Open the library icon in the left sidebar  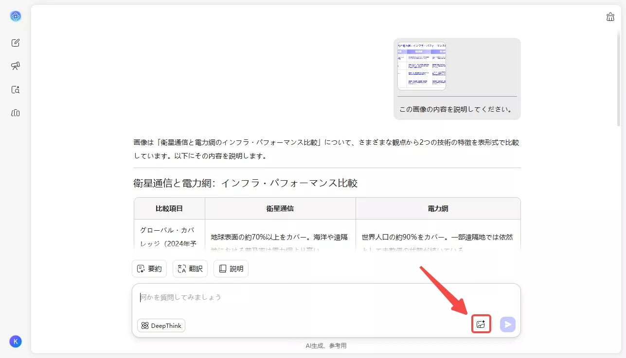coord(15,113)
